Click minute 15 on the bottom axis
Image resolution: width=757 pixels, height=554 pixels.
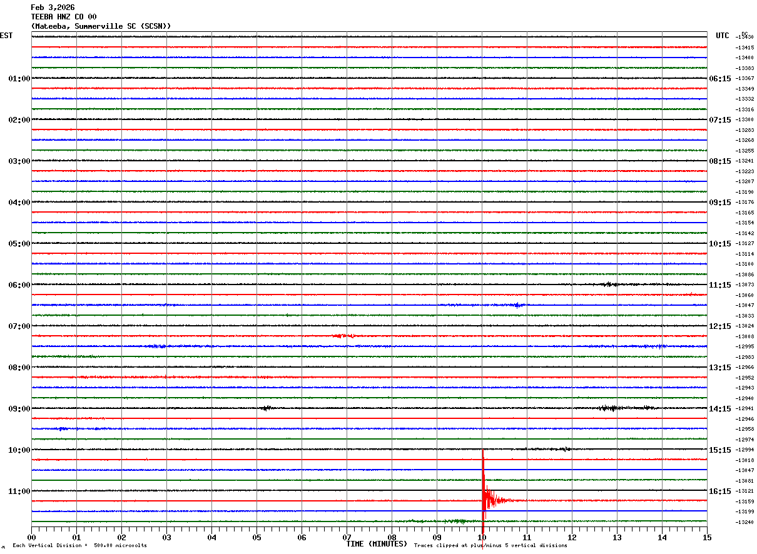tap(707, 537)
